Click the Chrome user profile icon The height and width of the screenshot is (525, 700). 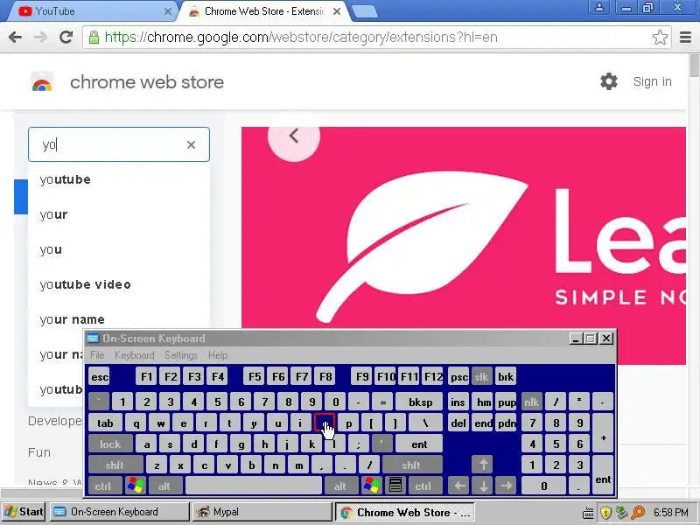599,7
